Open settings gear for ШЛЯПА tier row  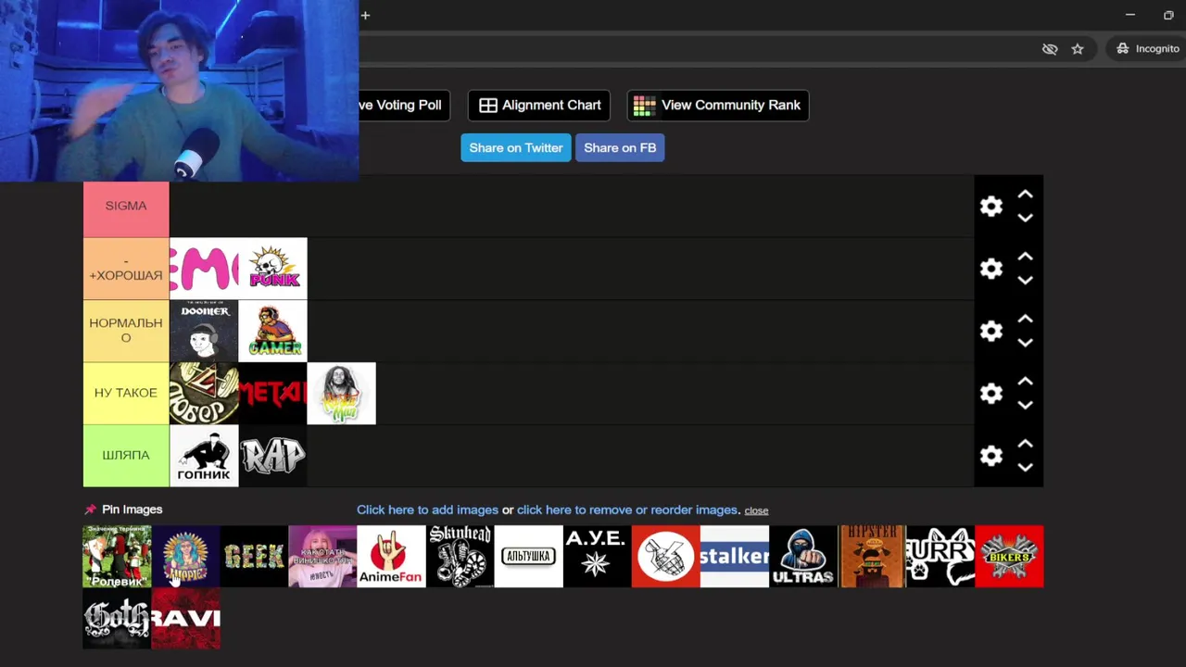click(991, 455)
